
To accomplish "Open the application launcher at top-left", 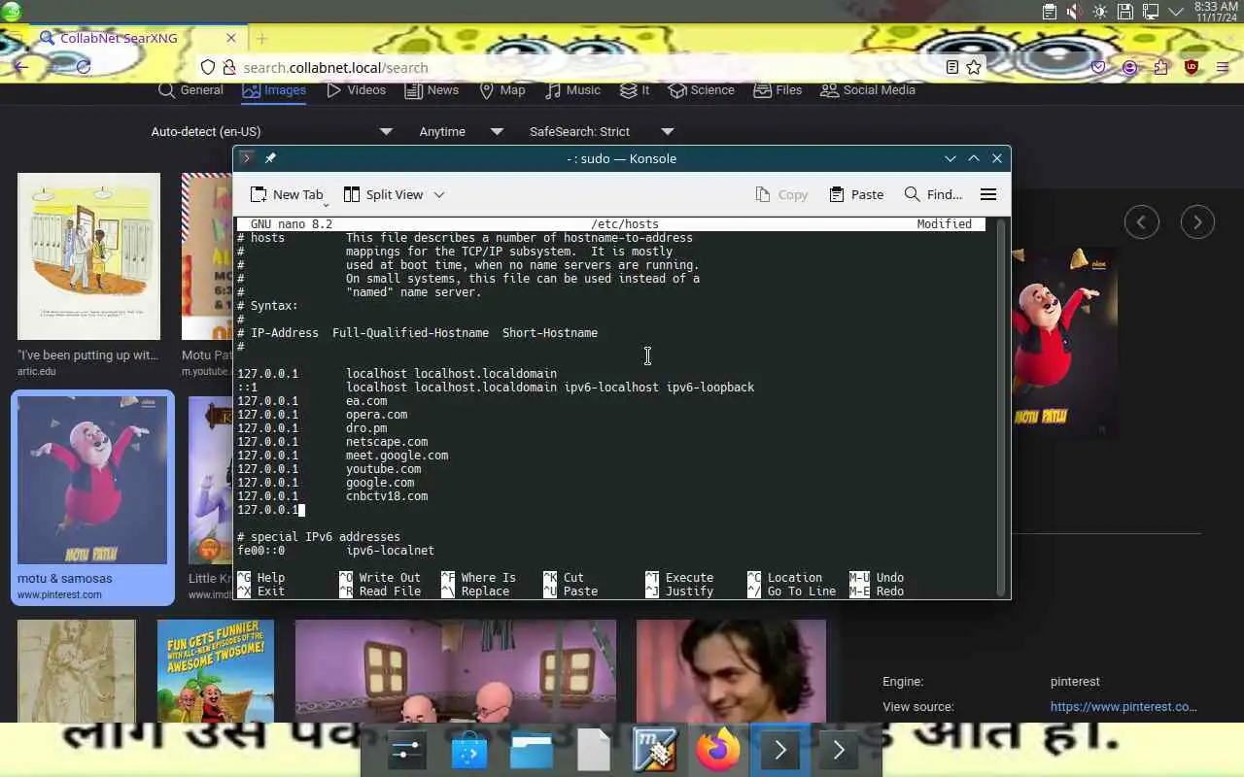I will click(x=12, y=12).
